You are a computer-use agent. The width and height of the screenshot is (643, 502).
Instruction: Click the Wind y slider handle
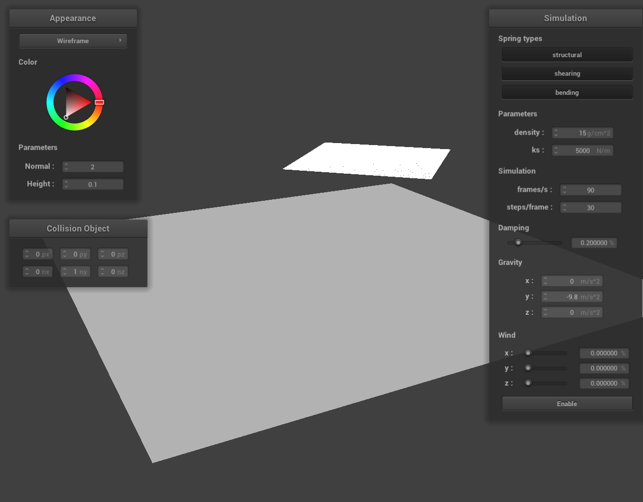click(x=528, y=368)
